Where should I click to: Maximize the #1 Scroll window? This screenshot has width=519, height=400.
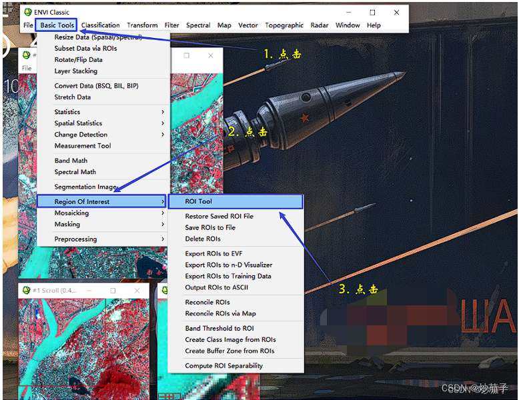113,290
